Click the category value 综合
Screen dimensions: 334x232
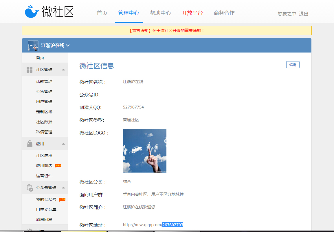[127, 182]
